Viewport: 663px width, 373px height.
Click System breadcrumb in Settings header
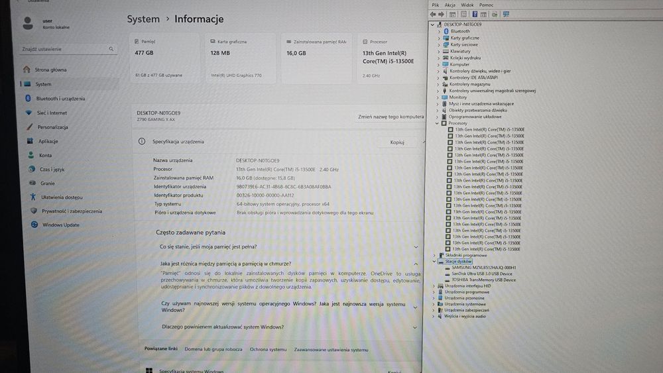click(143, 19)
